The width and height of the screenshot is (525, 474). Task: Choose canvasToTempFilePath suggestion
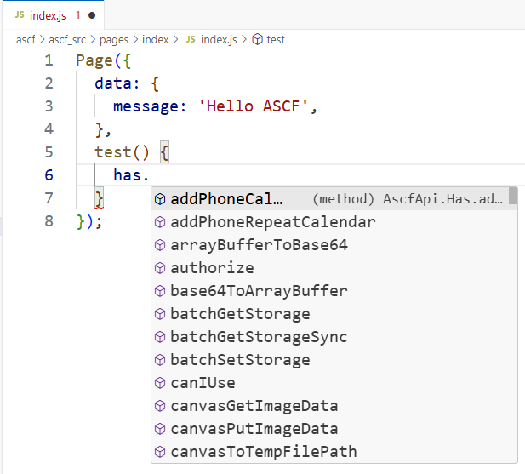[x=334, y=452]
